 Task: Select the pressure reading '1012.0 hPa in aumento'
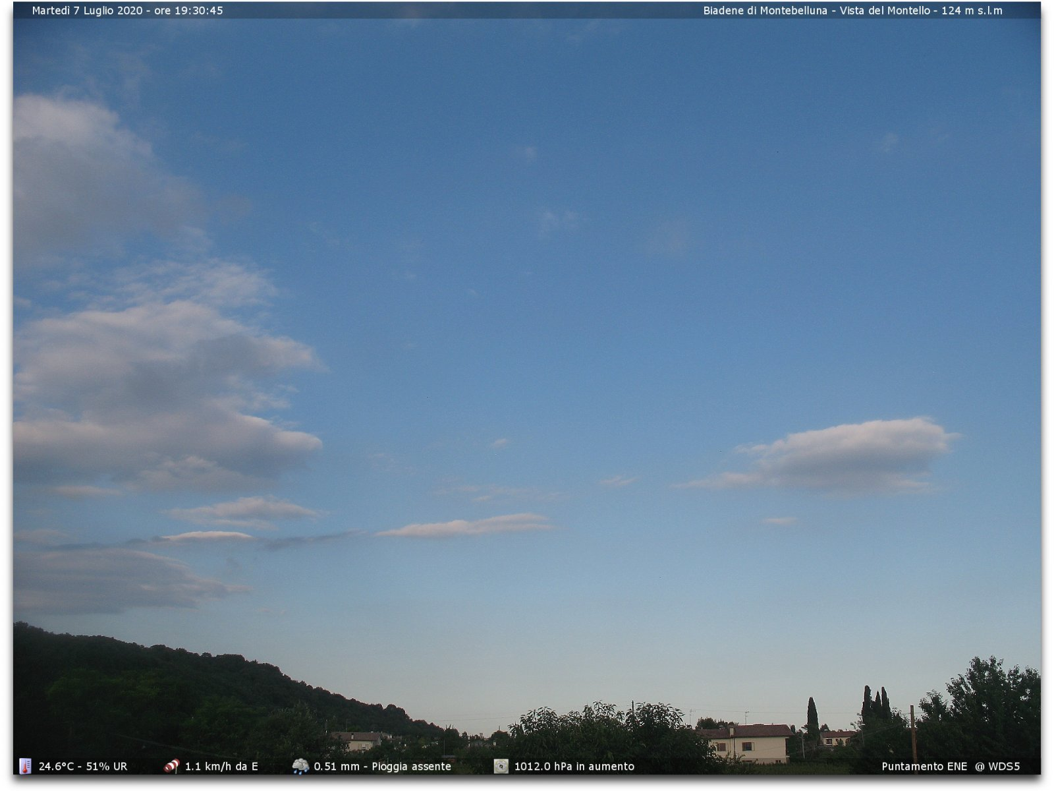pyautogui.click(x=574, y=767)
